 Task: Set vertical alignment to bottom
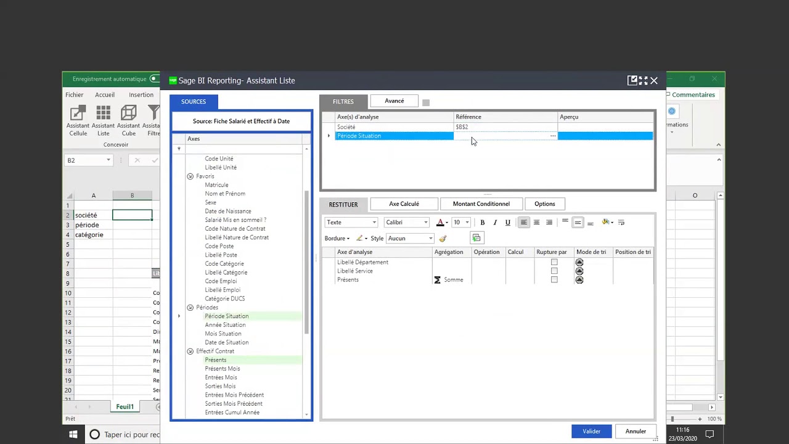click(591, 223)
